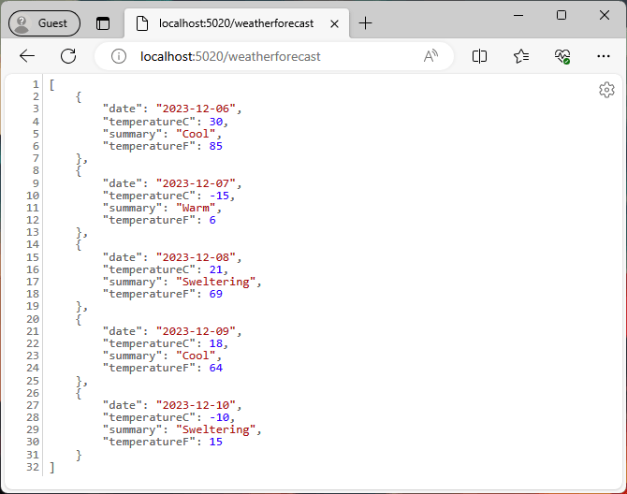
Task: Maximize the browser window
Action: 561,15
